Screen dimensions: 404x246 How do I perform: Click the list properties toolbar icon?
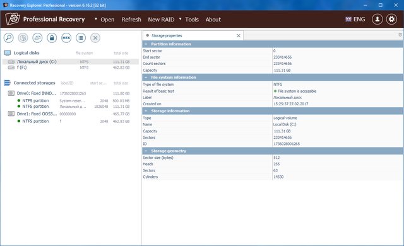point(81,38)
